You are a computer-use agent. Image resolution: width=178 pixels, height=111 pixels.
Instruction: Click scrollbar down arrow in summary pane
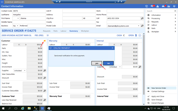[x=144, y=104]
